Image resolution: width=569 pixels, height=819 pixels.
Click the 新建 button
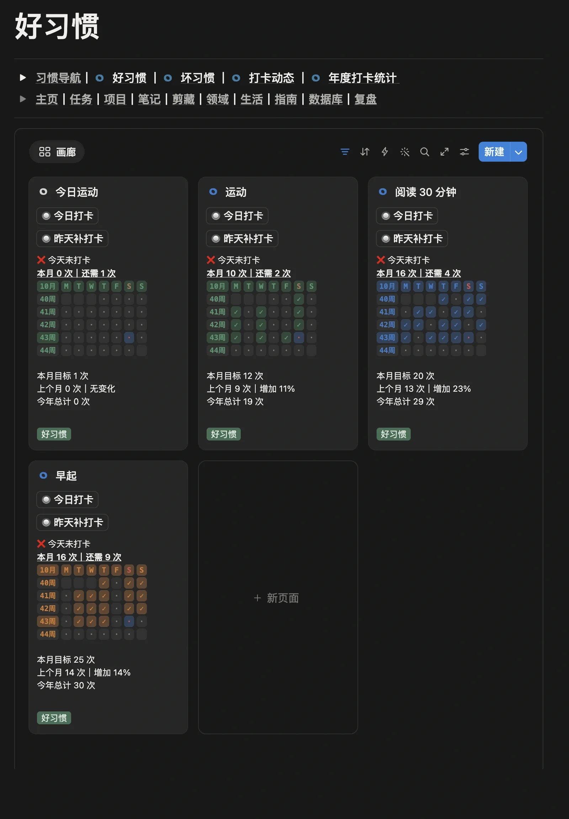[x=494, y=152]
